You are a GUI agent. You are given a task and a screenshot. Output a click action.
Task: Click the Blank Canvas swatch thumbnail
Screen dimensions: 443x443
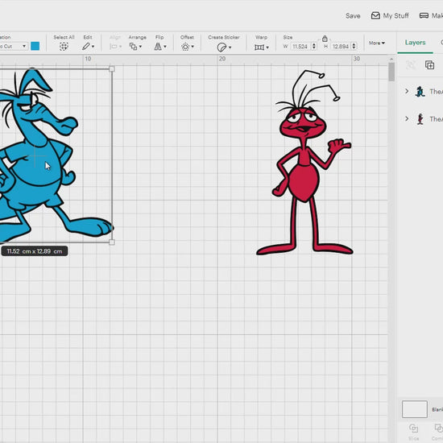[415, 409]
